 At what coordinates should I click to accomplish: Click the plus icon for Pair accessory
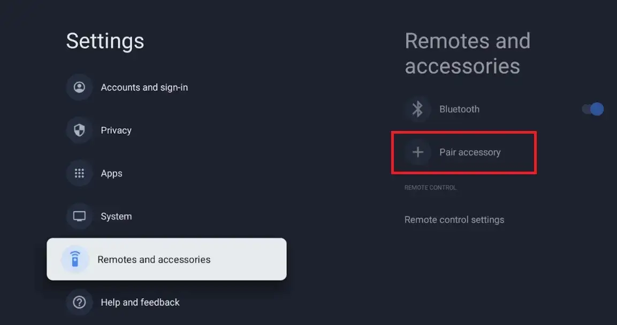[417, 152]
